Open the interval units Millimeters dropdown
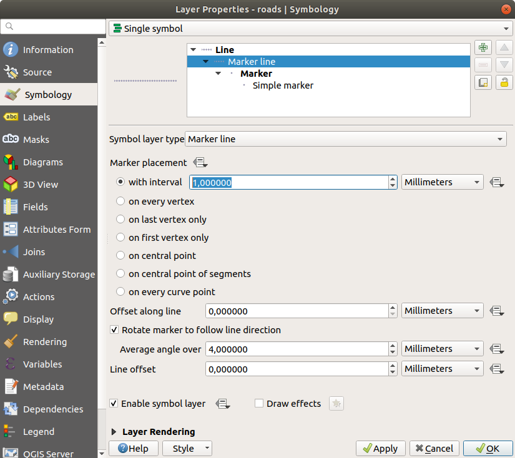 (x=442, y=182)
